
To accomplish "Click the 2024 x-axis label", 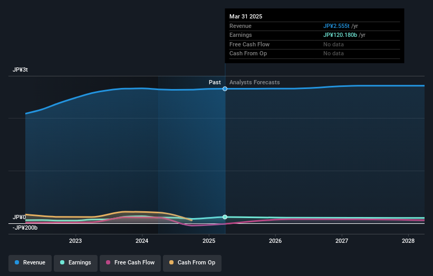I will [142, 241].
